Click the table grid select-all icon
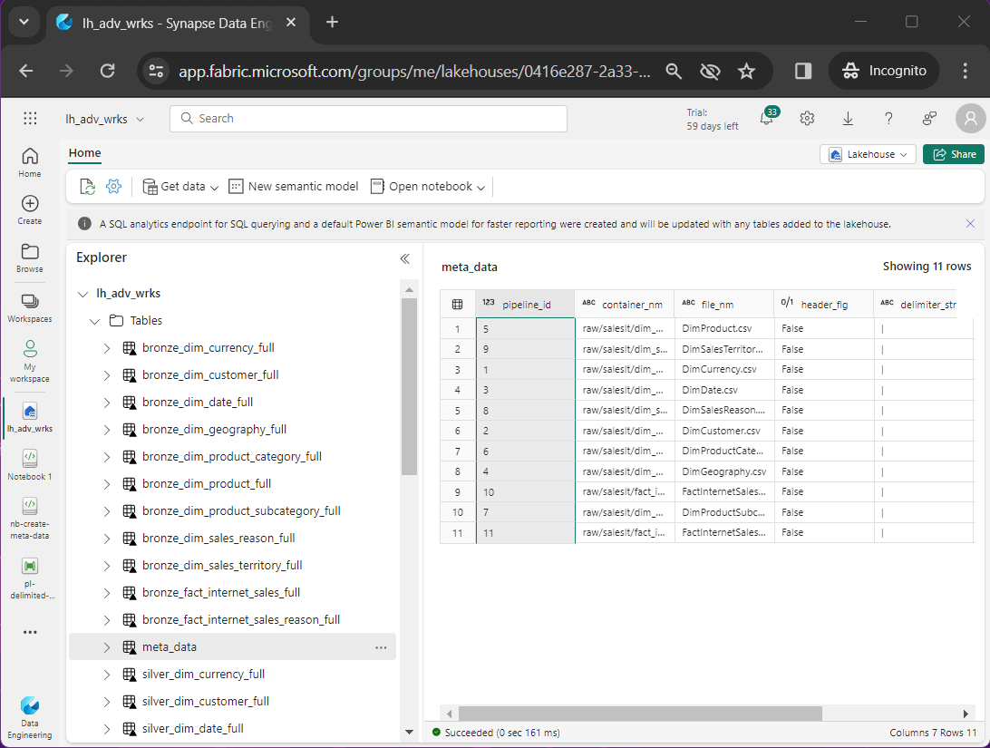 (457, 305)
